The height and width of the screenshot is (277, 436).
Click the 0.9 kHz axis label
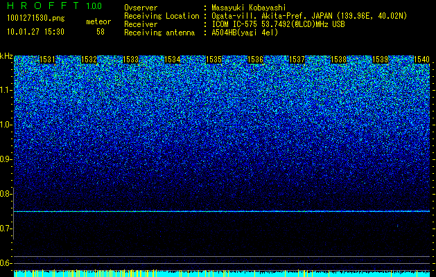coord(6,159)
